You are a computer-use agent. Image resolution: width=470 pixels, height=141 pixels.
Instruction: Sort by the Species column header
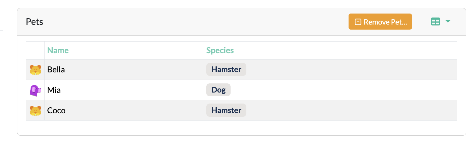pos(220,50)
